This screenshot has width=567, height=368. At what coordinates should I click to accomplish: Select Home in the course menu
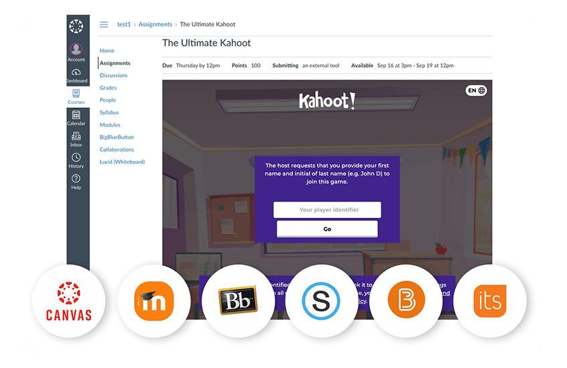pos(107,51)
